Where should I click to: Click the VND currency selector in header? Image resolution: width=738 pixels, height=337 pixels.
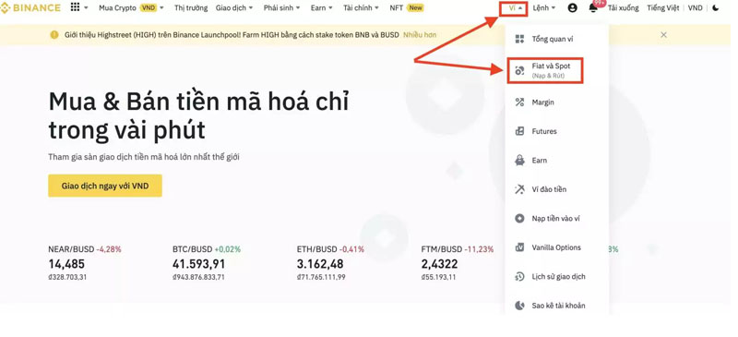click(x=696, y=8)
